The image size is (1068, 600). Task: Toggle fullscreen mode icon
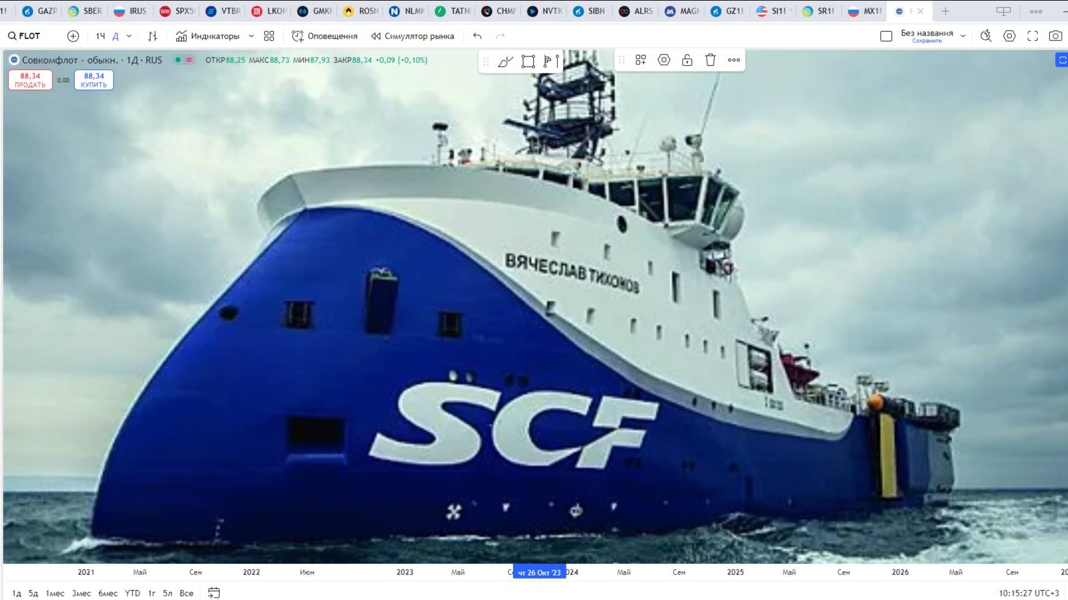1033,36
